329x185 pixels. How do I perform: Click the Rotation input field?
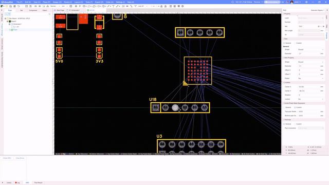[x=311, y=95]
